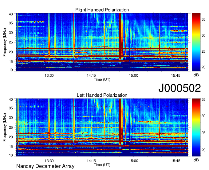Click the 13:30 tick on lower plot

(x=49, y=161)
